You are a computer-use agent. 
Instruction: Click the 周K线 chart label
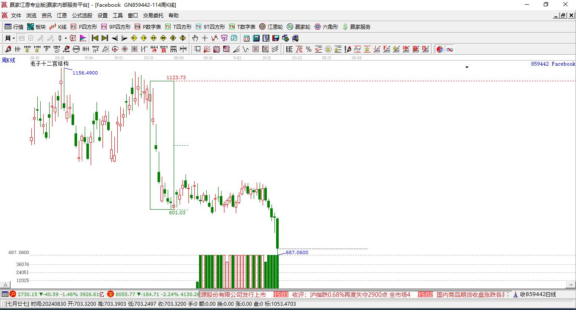(x=8, y=61)
